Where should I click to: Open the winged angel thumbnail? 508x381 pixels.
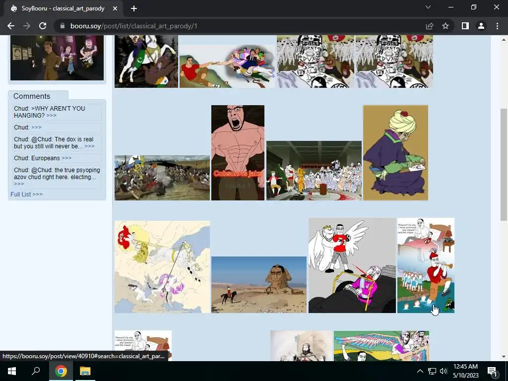tap(352, 265)
